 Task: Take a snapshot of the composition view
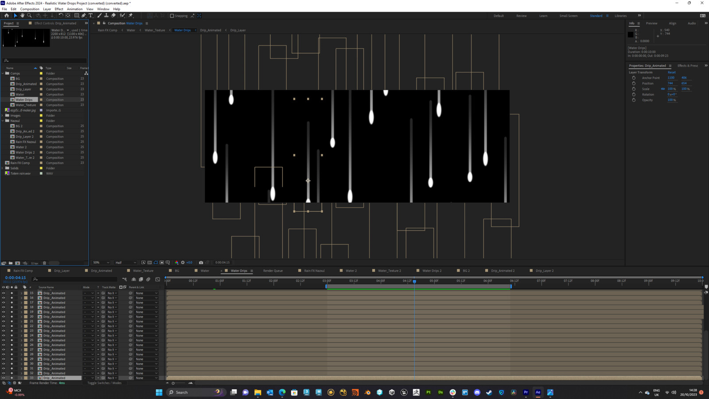[201, 262]
